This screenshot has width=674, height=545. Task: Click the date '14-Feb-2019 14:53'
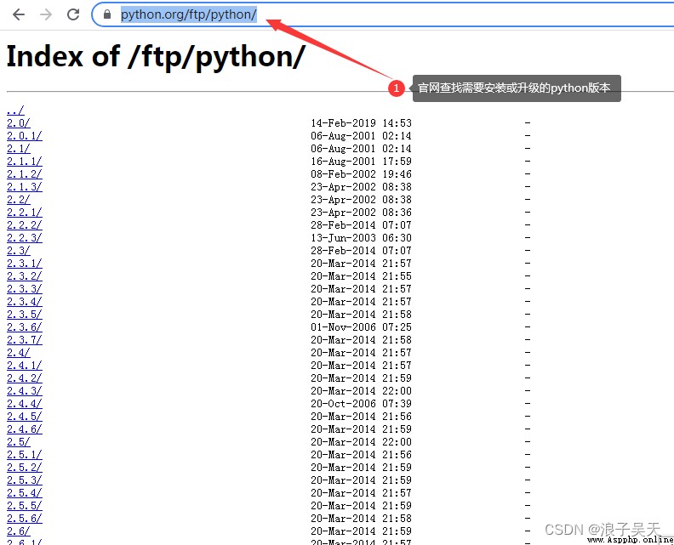(x=361, y=123)
